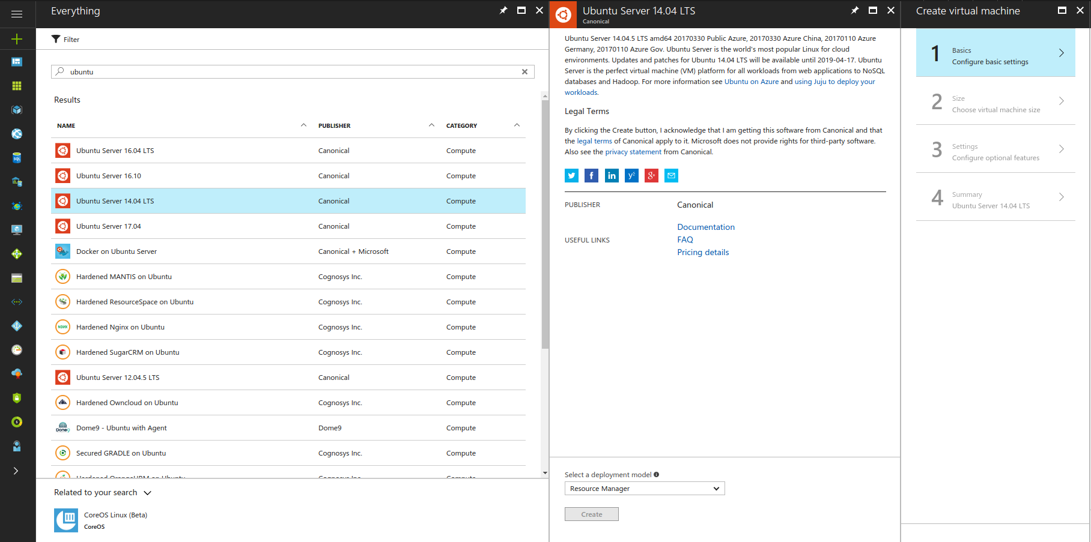Select Hardened Owncloud on Ubuntu row
This screenshot has height=542, width=1091.
click(x=288, y=403)
